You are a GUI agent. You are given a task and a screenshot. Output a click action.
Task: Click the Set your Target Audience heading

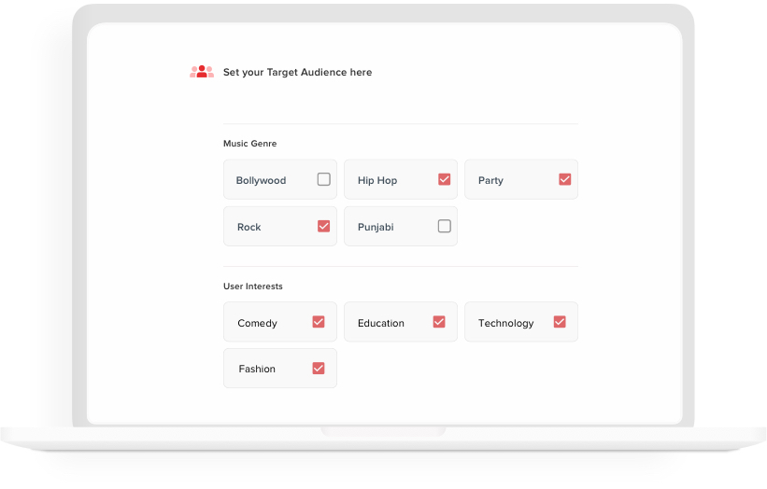pyautogui.click(x=297, y=72)
